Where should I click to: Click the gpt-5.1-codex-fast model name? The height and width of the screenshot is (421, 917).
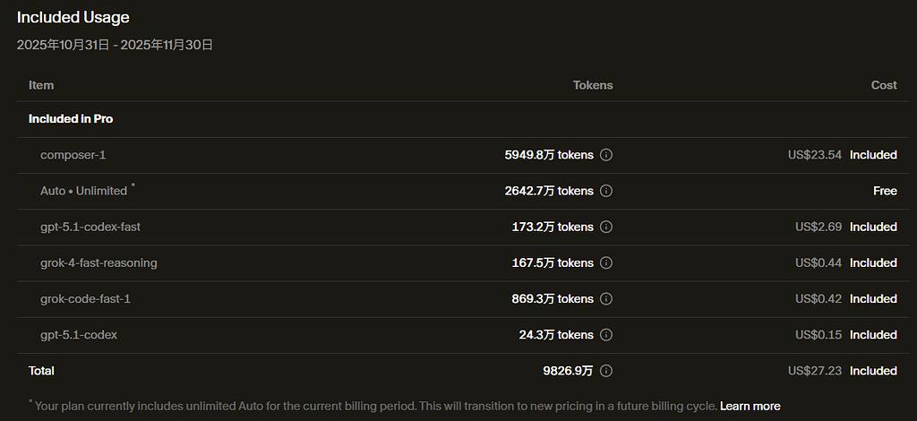(x=90, y=227)
